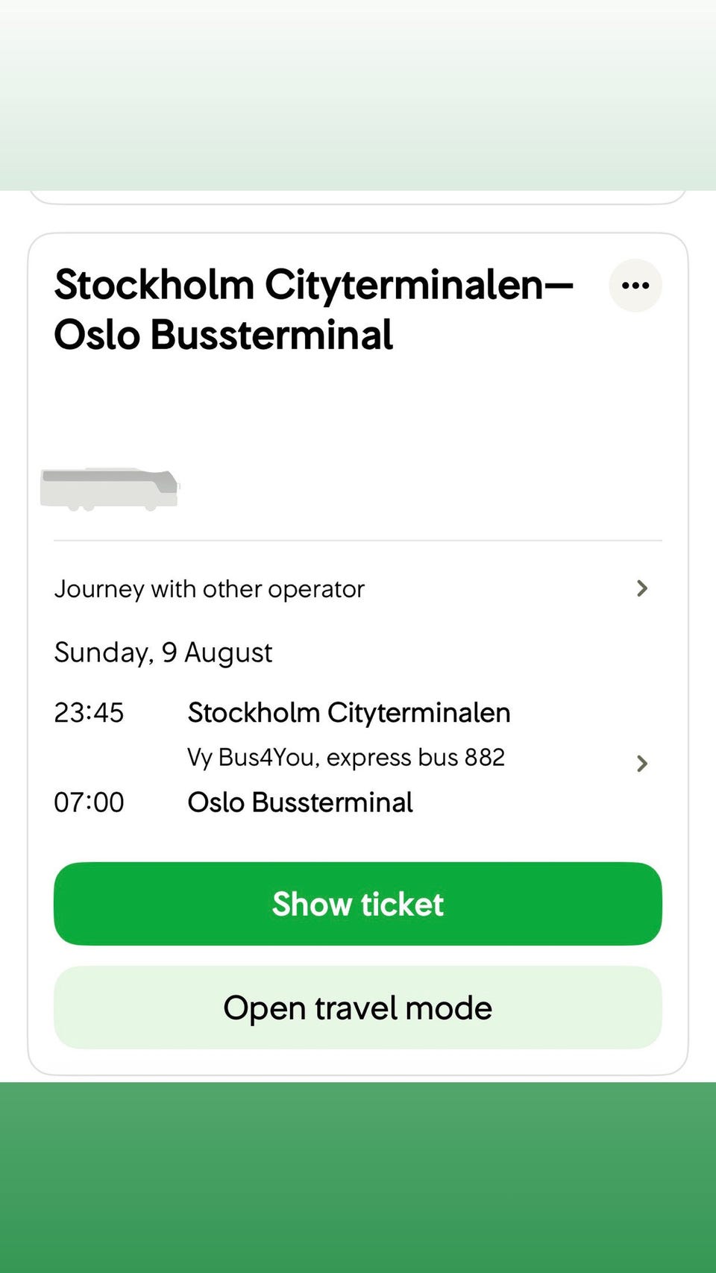Viewport: 716px width, 1273px height.
Task: Open journey leg details via right chevron
Action: (x=642, y=763)
